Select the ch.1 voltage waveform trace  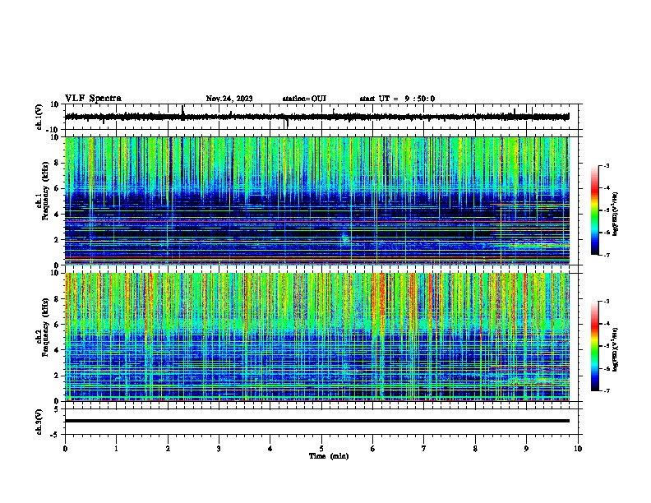317,117
